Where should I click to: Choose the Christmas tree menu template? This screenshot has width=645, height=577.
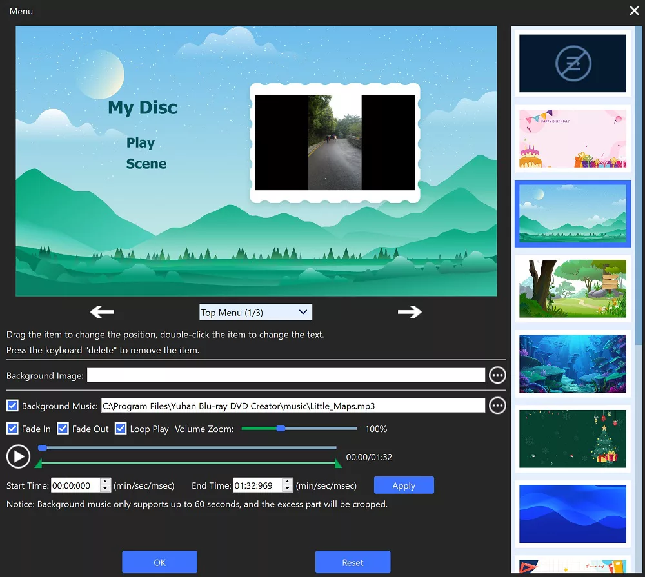[572, 439]
